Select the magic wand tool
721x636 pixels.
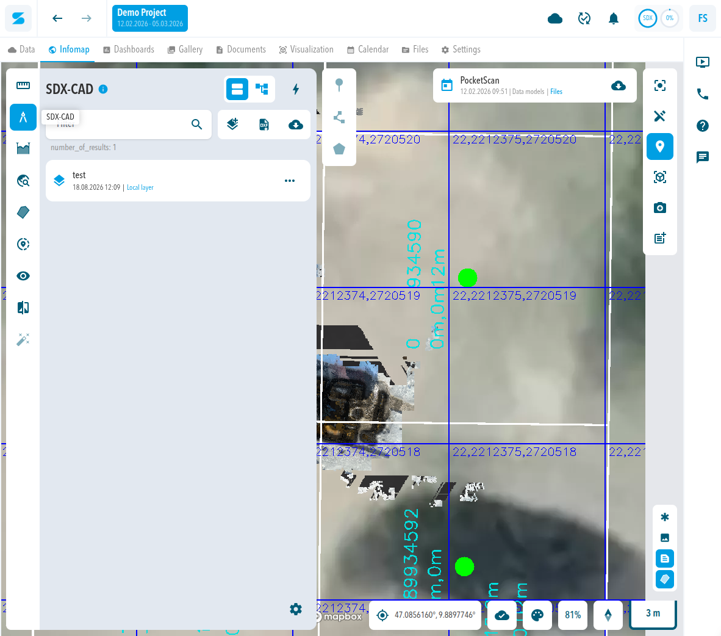pyautogui.click(x=23, y=339)
